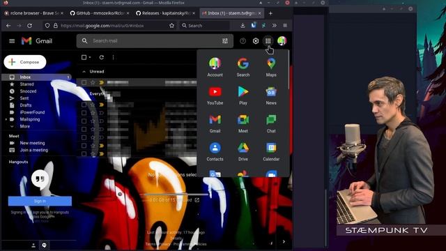Switch to the rclone browser tab
The height and width of the screenshot is (251, 446).
33,13
